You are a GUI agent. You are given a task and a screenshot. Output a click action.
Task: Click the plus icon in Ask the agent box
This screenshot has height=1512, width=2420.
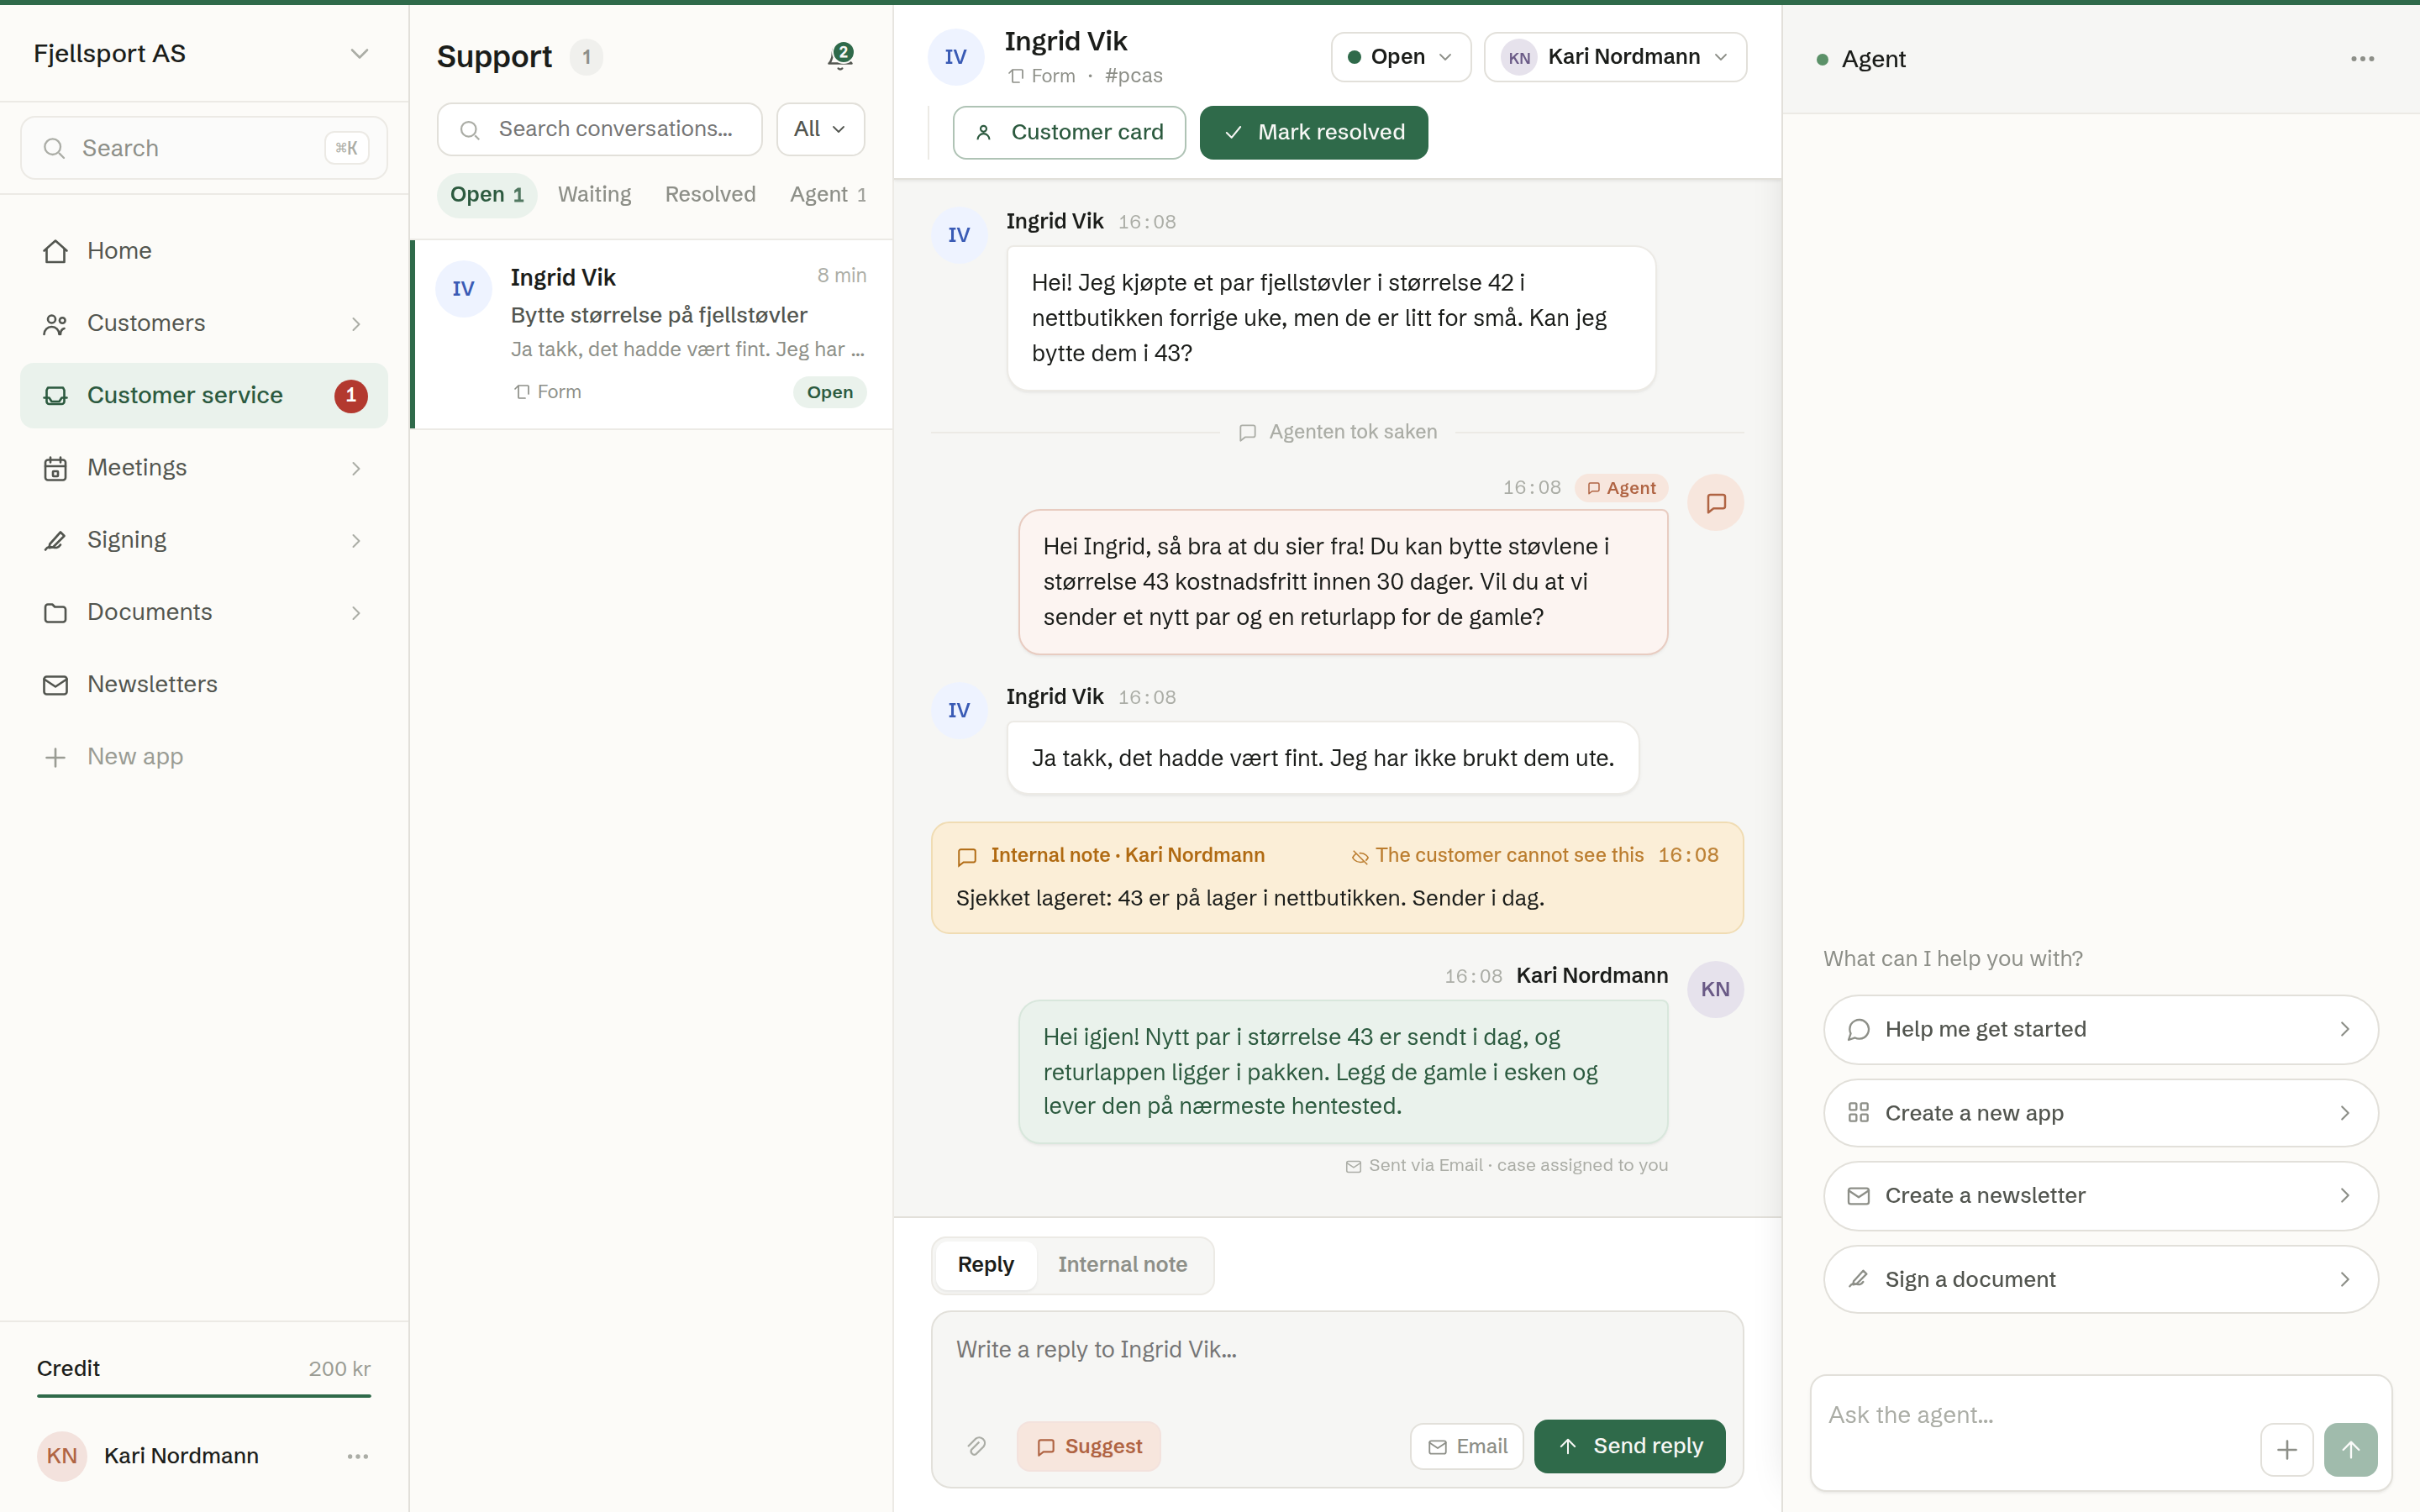[2286, 1449]
